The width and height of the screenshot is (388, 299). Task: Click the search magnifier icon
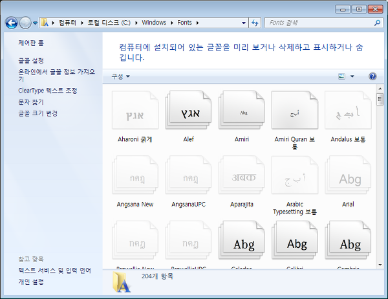tap(377, 23)
